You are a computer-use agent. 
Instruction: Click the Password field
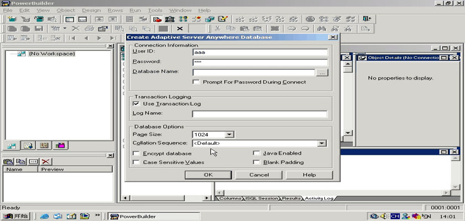[x=260, y=62]
